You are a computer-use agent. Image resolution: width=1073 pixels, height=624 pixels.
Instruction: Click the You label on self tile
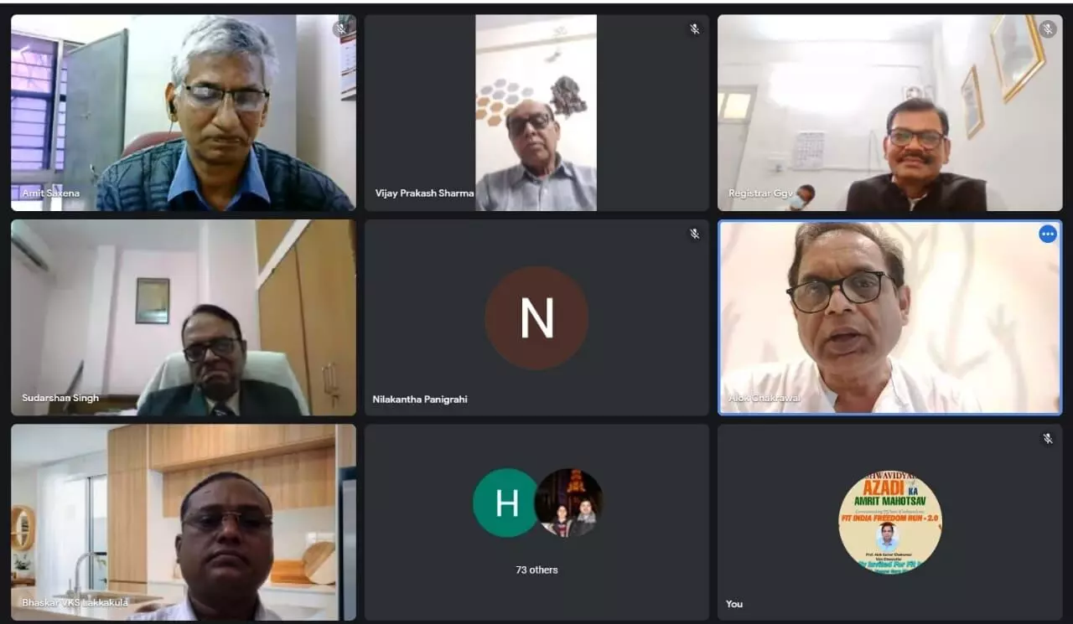[734, 604]
